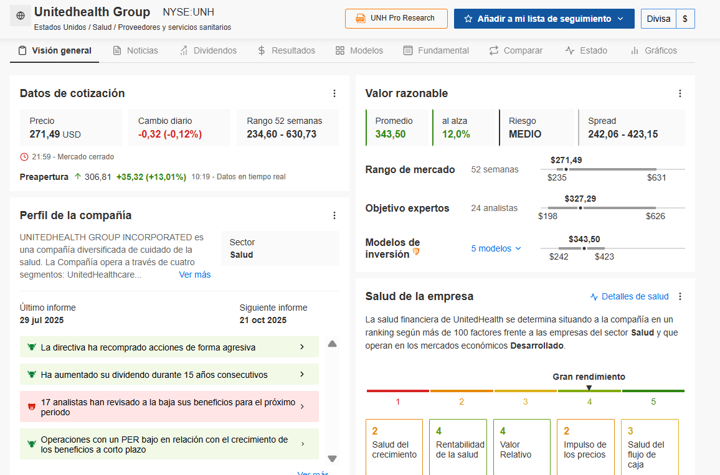Viewport: 720px width, 475px height.
Task: Click the 52 semanas market range slider marker
Action: tap(566, 169)
